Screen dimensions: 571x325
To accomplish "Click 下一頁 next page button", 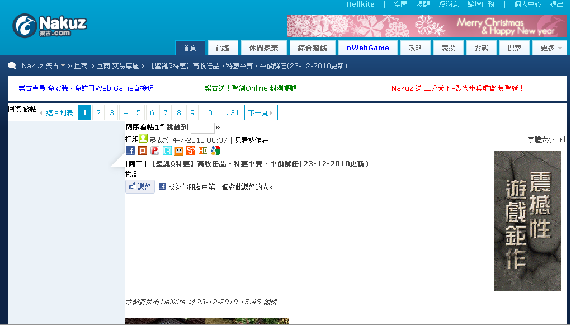I will click(261, 112).
